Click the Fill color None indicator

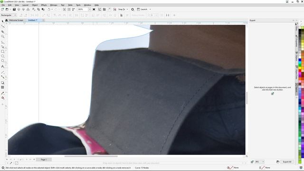click(233, 168)
